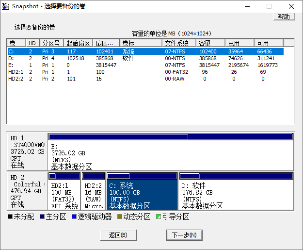
Task: Click the black 未分配 legend swatch
Action: coord(10,217)
